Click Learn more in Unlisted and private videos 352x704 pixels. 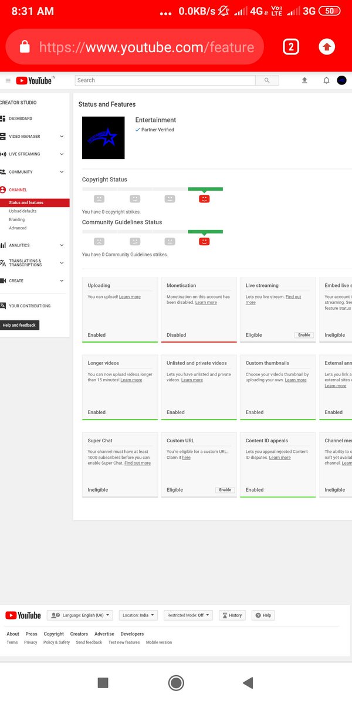click(x=192, y=380)
